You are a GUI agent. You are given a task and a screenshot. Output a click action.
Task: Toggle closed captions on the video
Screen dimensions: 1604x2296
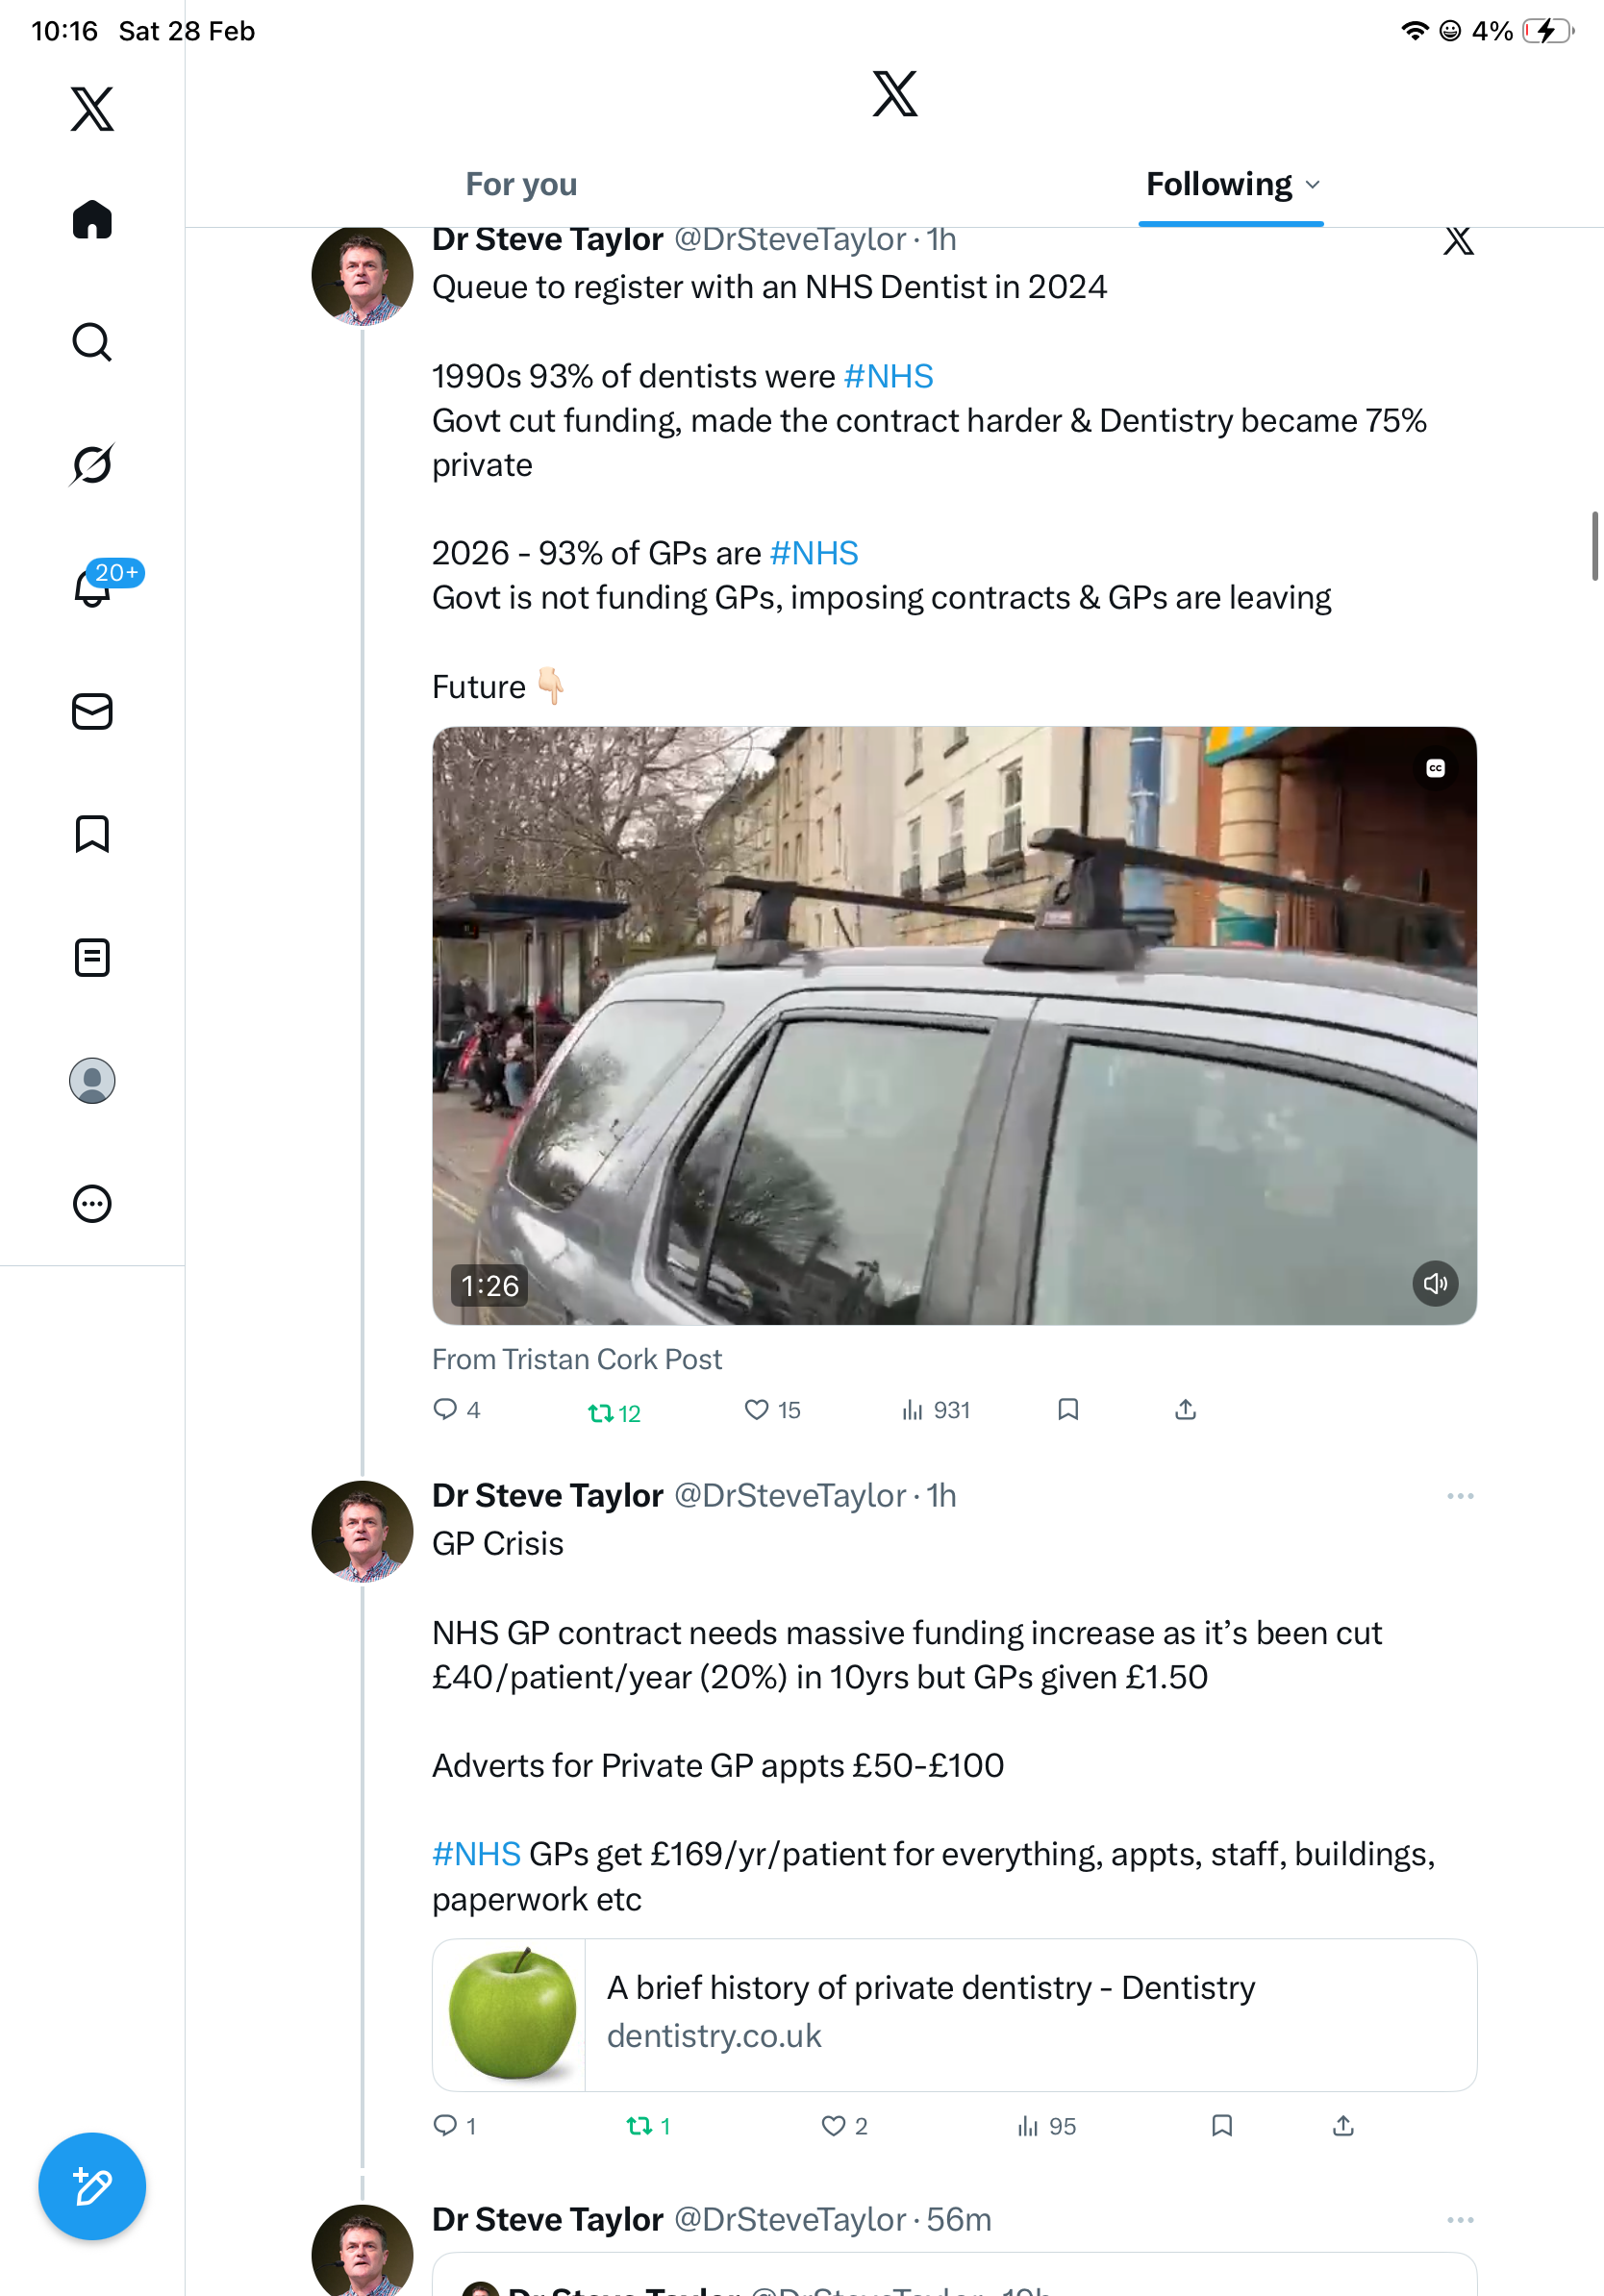(x=1435, y=768)
